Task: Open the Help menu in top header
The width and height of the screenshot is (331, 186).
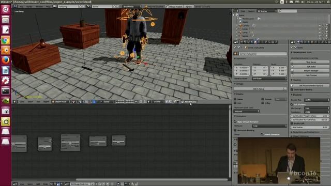Action: pos(48,7)
